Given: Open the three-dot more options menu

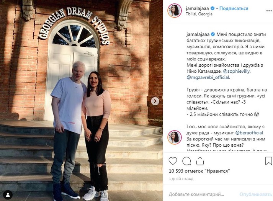Looking at the screenshot, I should (269, 11).
